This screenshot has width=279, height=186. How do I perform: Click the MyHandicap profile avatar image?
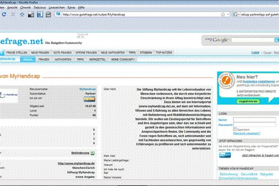9,95
